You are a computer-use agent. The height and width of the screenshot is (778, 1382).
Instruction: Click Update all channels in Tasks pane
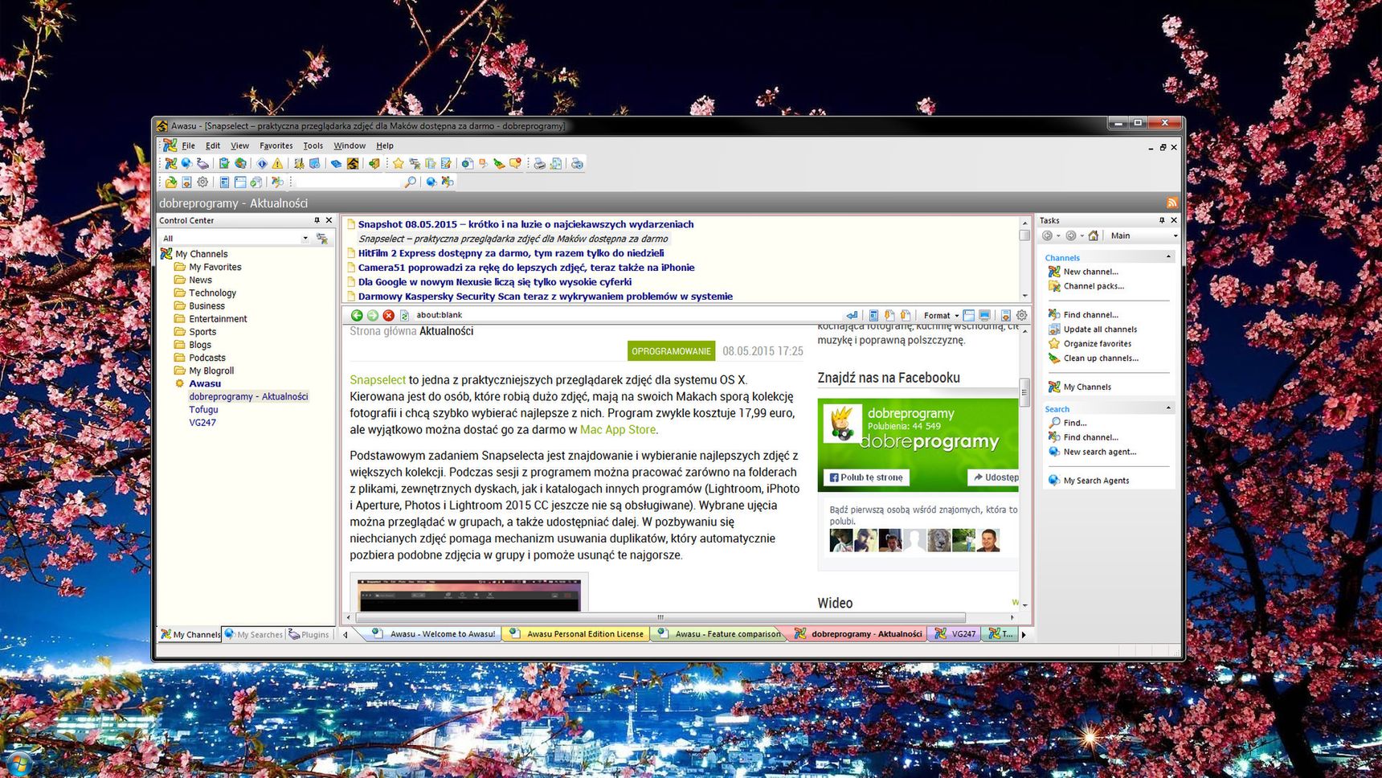(1100, 330)
